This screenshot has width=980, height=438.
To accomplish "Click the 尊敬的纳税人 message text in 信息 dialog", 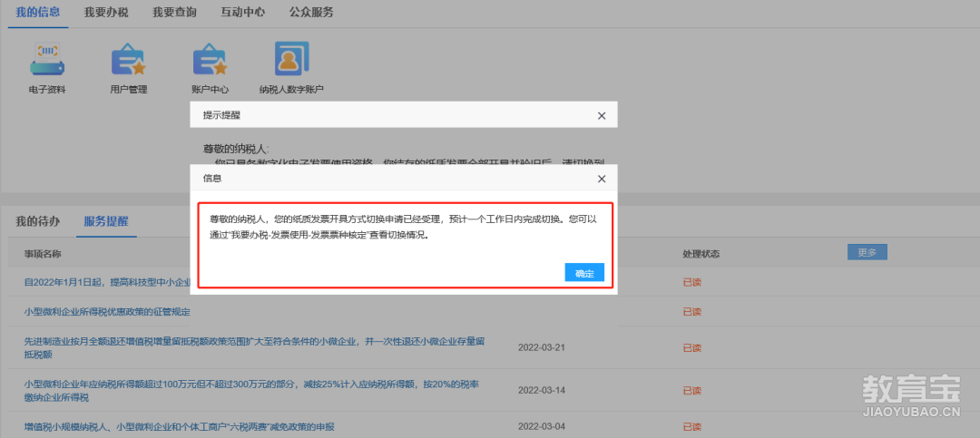I will pyautogui.click(x=403, y=228).
